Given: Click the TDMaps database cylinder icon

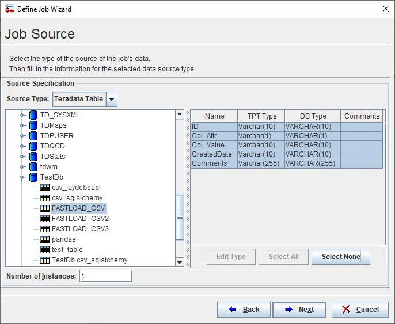Looking at the screenshot, I should tap(33, 125).
